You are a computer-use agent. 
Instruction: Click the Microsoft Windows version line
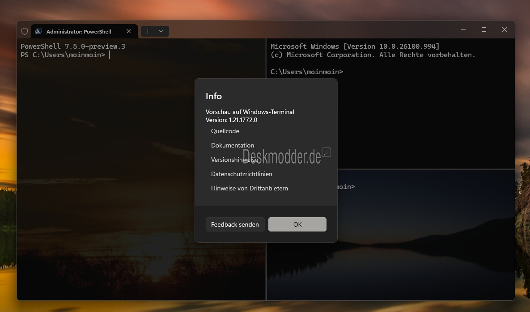[355, 46]
